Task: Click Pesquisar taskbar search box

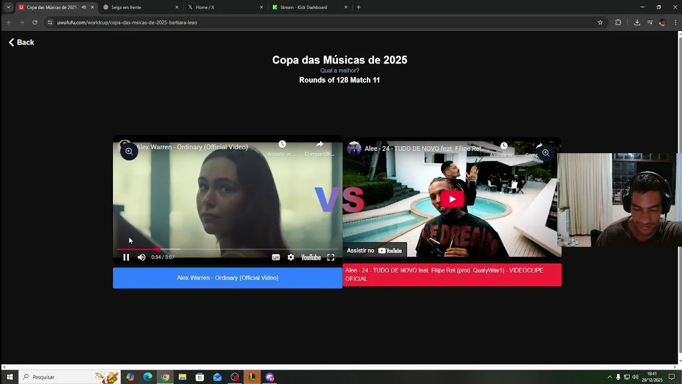Action: (69, 377)
